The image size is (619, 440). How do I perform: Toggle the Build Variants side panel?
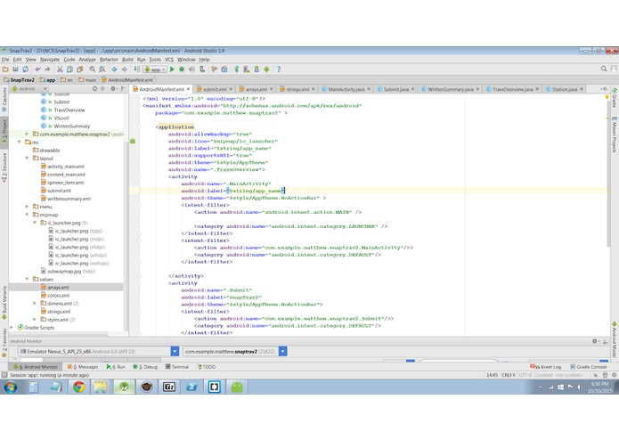4,301
